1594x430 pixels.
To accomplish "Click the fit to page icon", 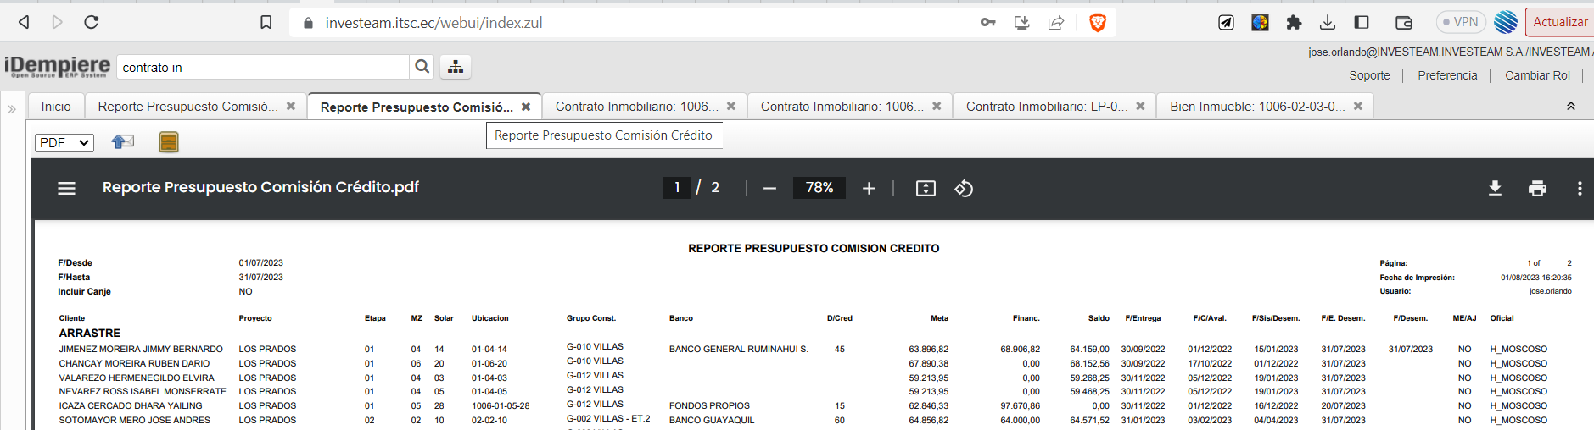I will click(x=926, y=188).
